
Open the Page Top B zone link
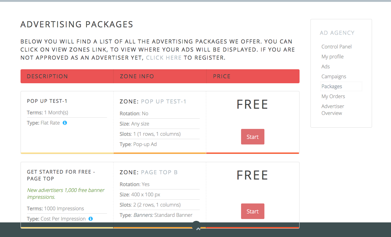point(159,172)
